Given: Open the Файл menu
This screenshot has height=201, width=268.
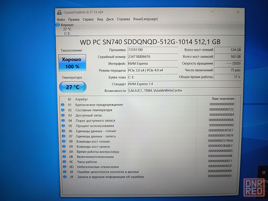Looking at the screenshot, I should click(x=61, y=19).
